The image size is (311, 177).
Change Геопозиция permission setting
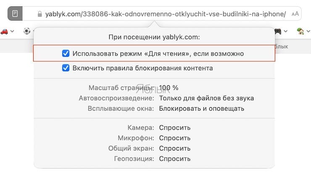pyautogui.click(x=175, y=159)
